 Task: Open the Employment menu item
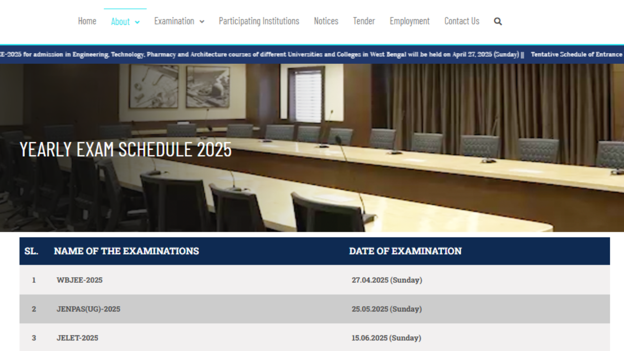pos(409,21)
